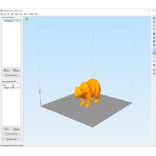156x156 pixels.
Task: Click the Prepare to Print button
Action: (x=11, y=139)
